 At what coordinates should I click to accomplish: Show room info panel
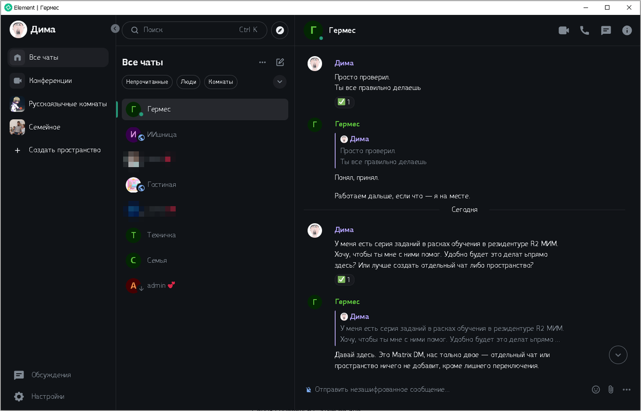point(627,30)
